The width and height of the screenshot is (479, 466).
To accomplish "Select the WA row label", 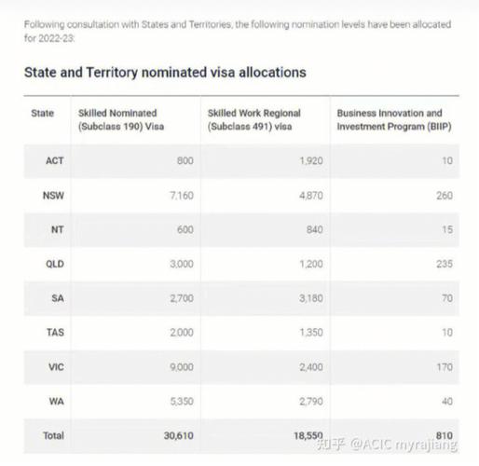I will [x=57, y=402].
